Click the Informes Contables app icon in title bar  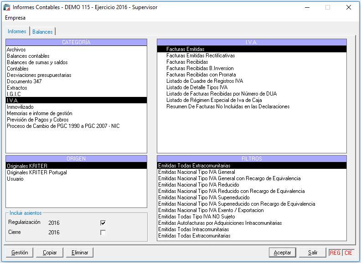point(7,7)
